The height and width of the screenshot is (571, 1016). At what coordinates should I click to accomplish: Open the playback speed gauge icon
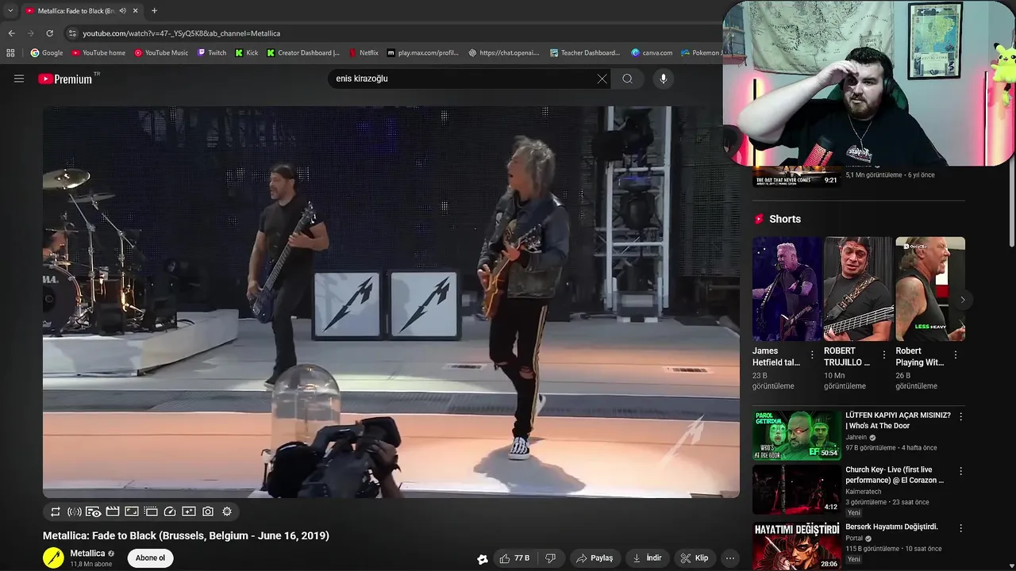pos(170,512)
